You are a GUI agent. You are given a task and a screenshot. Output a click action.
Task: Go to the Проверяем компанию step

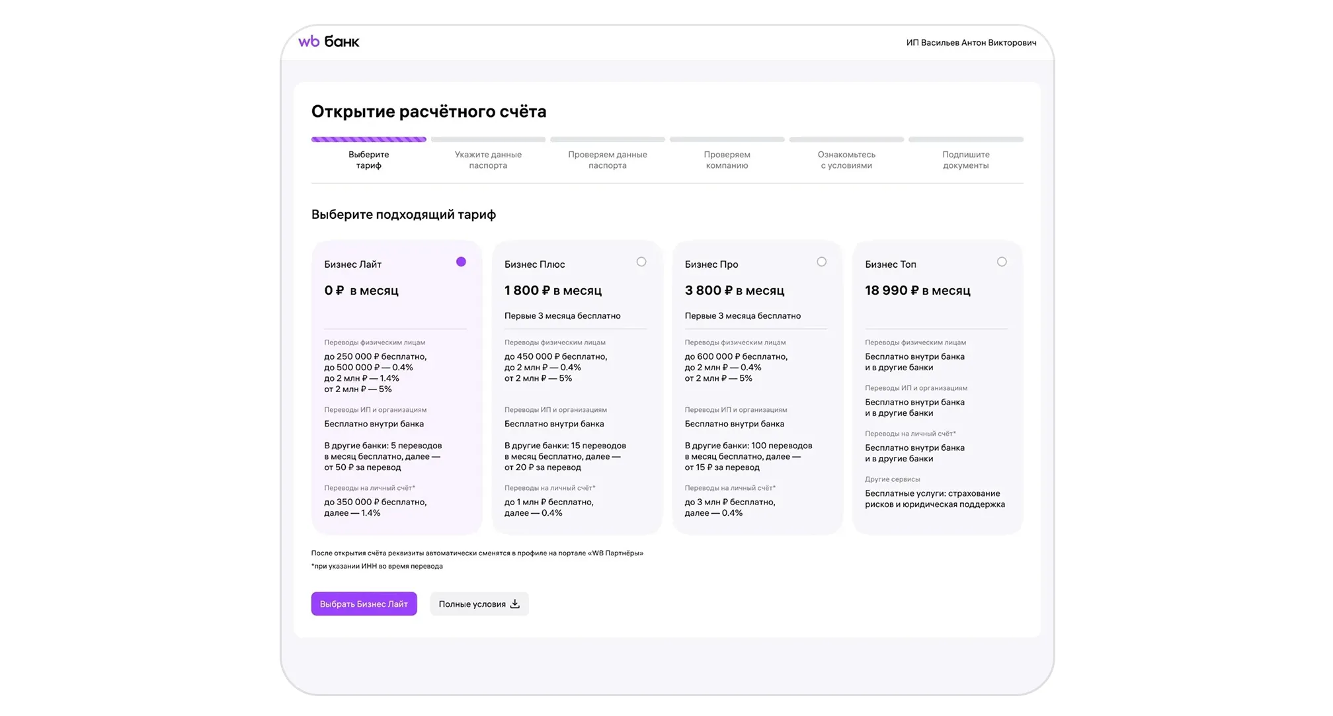(727, 159)
